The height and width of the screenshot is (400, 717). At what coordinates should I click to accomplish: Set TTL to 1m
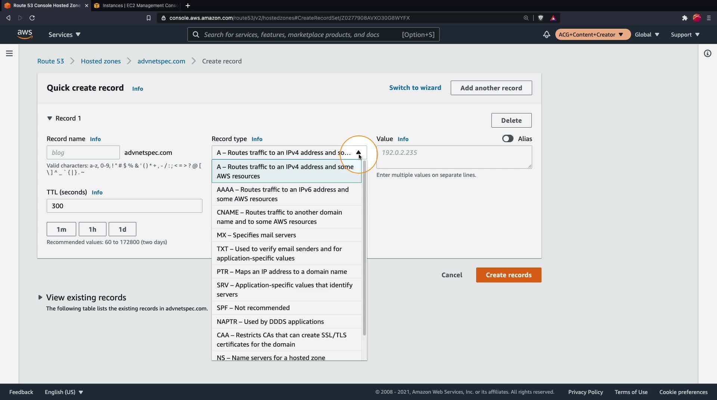pos(61,229)
